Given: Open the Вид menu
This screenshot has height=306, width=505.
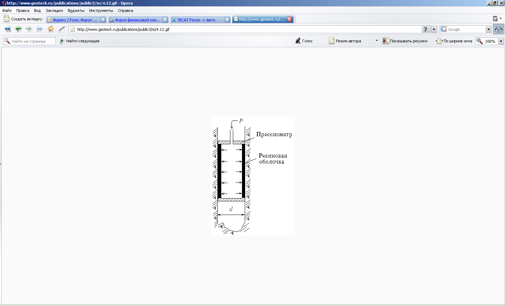Looking at the screenshot, I should 38,11.
